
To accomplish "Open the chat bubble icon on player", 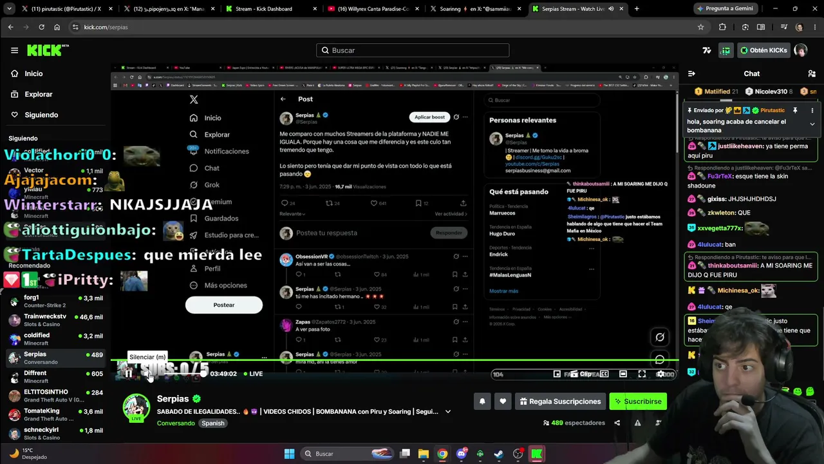I will click(x=660, y=360).
